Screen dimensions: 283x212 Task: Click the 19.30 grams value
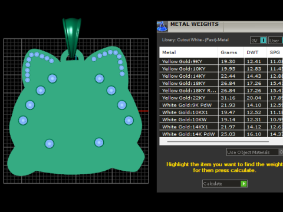(228, 61)
